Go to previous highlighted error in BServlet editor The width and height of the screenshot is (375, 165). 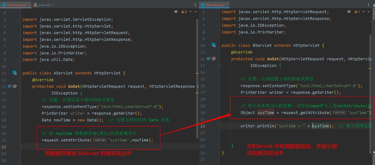tap(364, 12)
